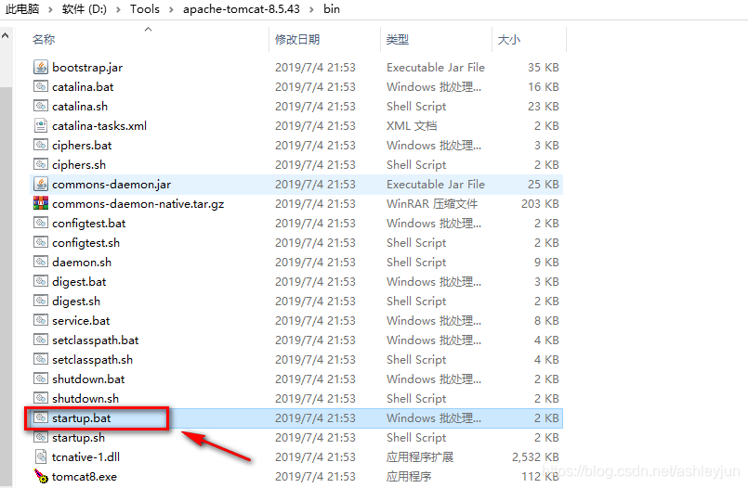Select the file name bootstrap.jar
The height and width of the screenshot is (488, 748).
point(87,68)
